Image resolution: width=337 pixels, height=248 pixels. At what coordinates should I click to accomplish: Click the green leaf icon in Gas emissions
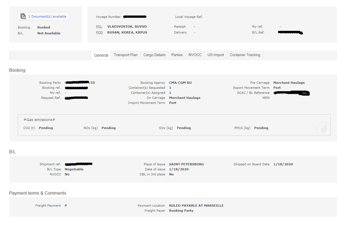pos(323,129)
